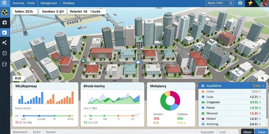The image size is (269, 134).
Task: Close the bottom panel with X button
Action: pos(262,78)
